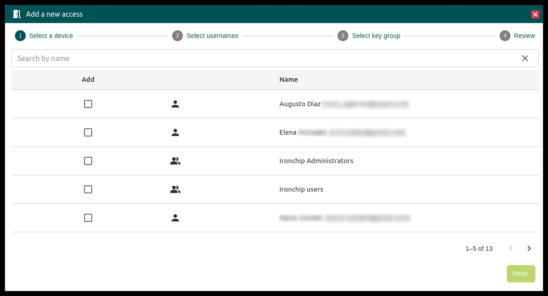Viewport: 548px width, 296px height.
Task: Click the Name column header
Action: click(289, 80)
